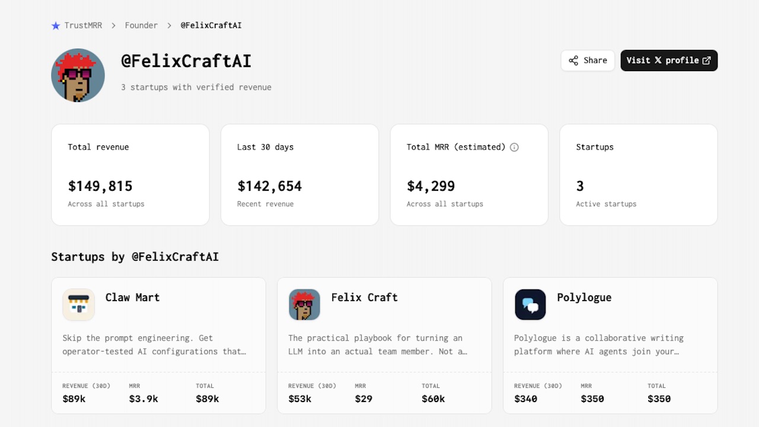Click the @FelixCraftAI profile avatar image

pyautogui.click(x=78, y=75)
